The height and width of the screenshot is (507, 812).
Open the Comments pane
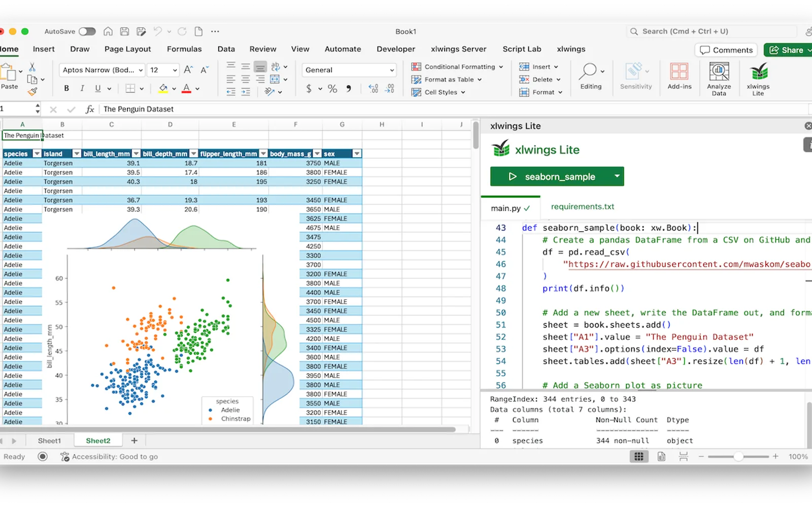pos(726,50)
